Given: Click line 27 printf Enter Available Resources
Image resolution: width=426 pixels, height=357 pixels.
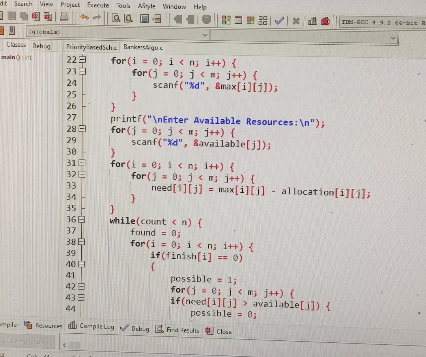Looking at the screenshot, I should click(217, 120).
